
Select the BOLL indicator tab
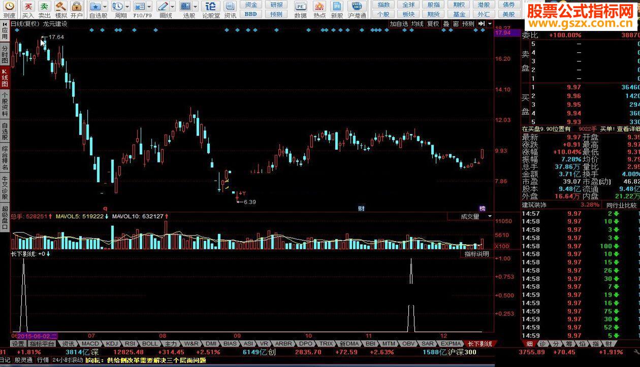150,344
